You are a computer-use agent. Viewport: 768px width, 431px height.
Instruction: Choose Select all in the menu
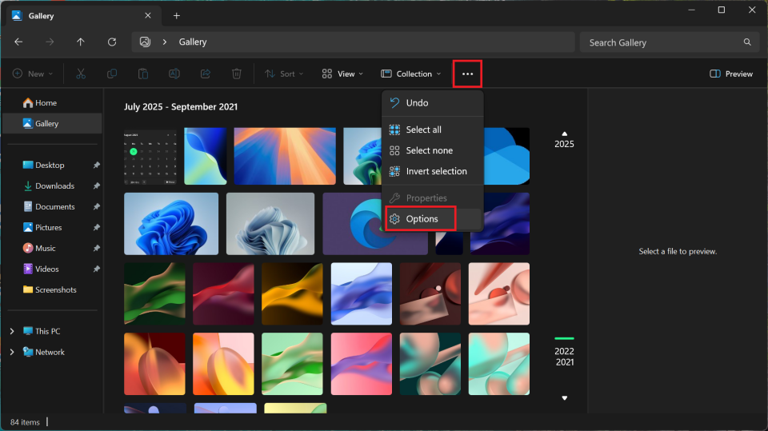coord(423,130)
